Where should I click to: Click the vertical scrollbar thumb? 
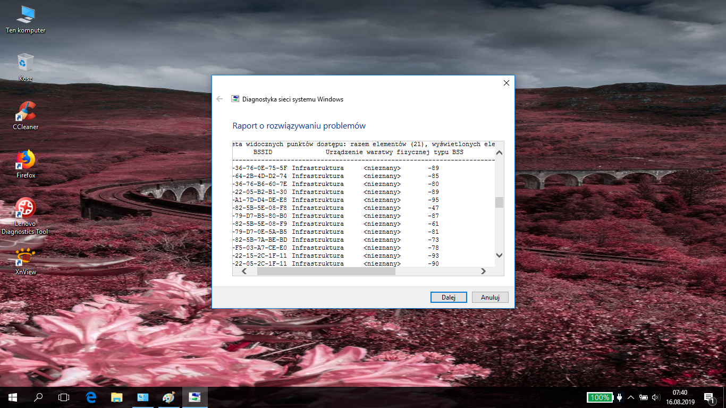click(x=499, y=202)
